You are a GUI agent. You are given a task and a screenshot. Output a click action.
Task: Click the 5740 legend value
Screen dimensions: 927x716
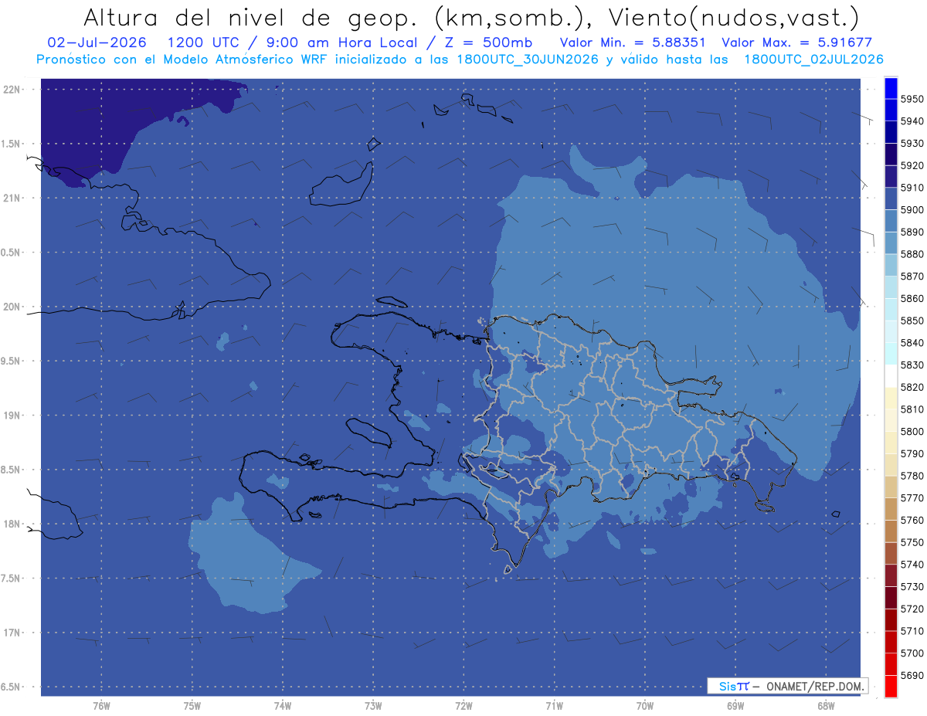[x=912, y=565]
